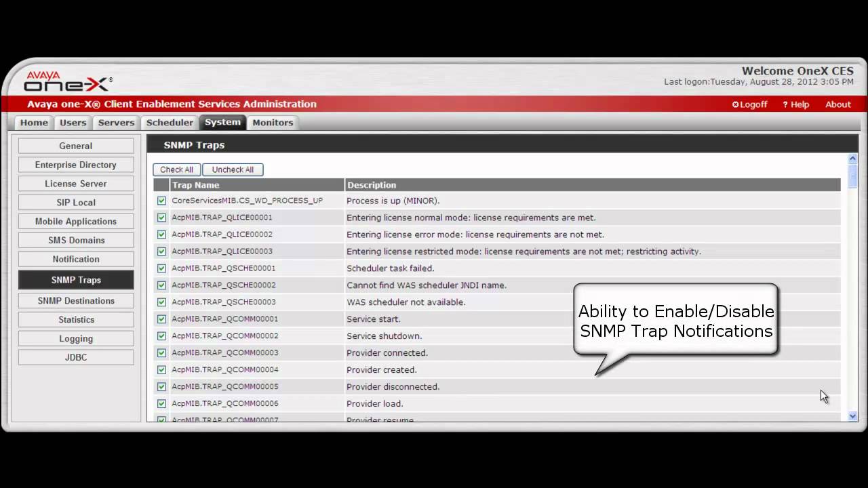This screenshot has width=868, height=488.
Task: Uncheck CoreServicesMIB.CS_WD_PROCESS_UP trap checkbox
Action: click(161, 201)
